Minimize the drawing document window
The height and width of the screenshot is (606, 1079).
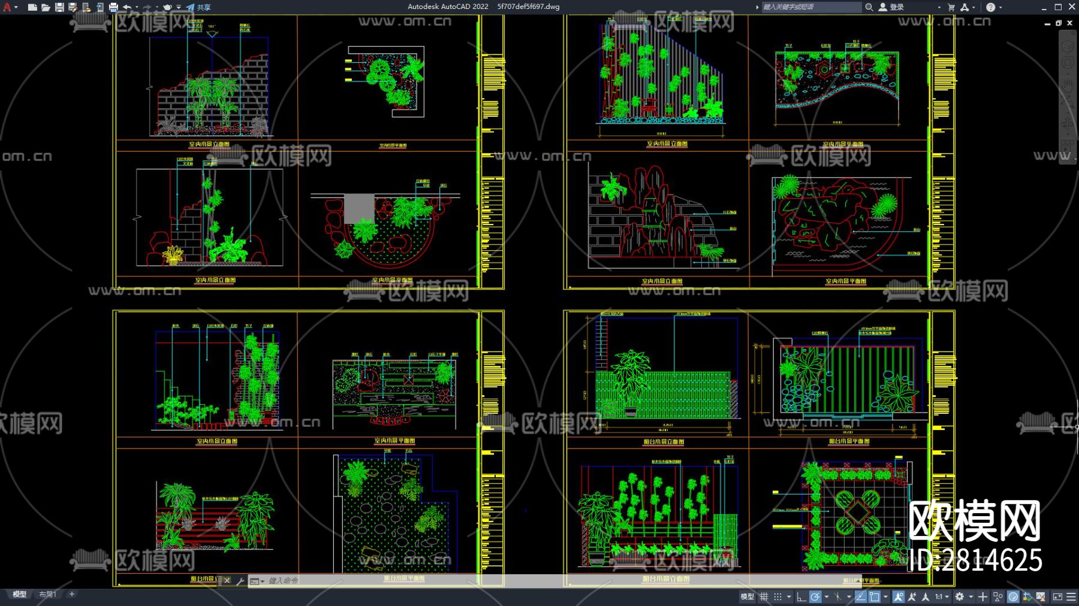coord(1047,23)
